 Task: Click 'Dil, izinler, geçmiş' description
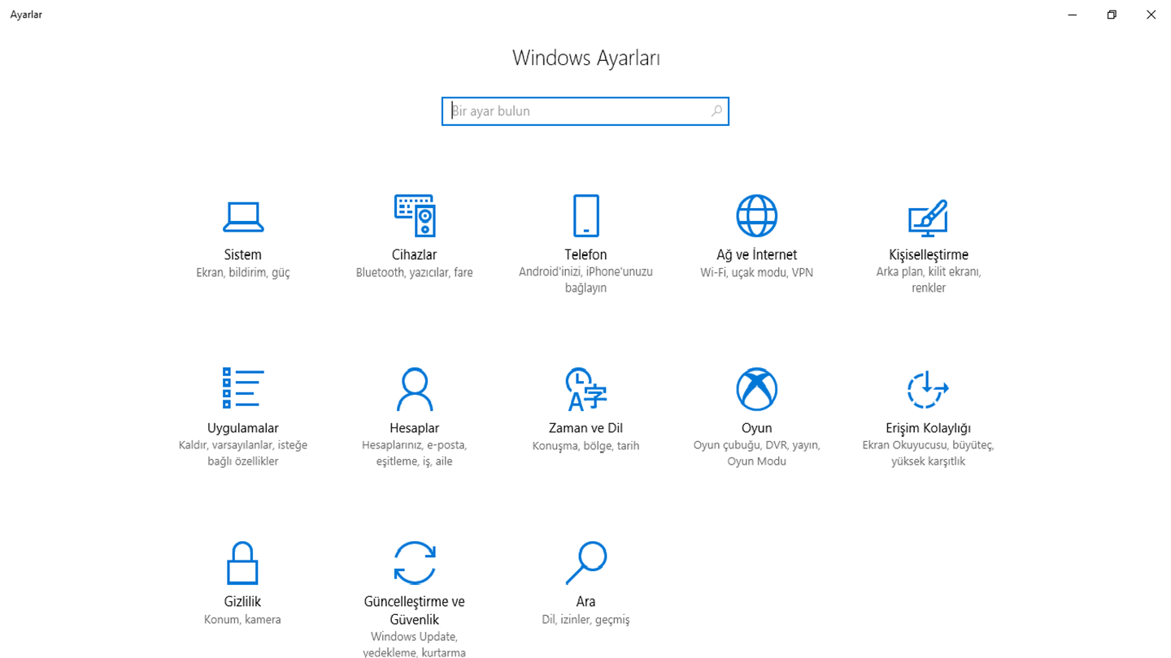[585, 620]
